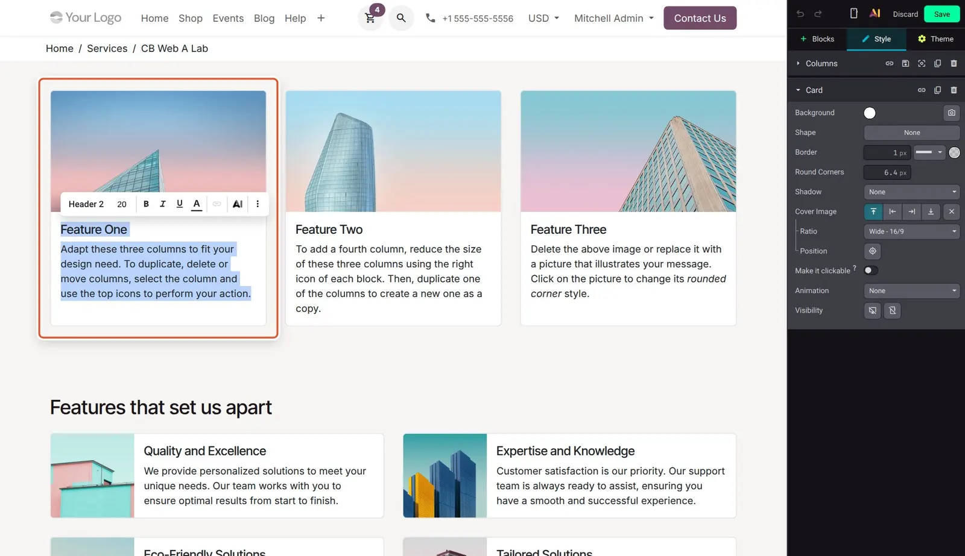The width and height of the screenshot is (965, 556).
Task: Click the Save button
Action: (x=941, y=14)
